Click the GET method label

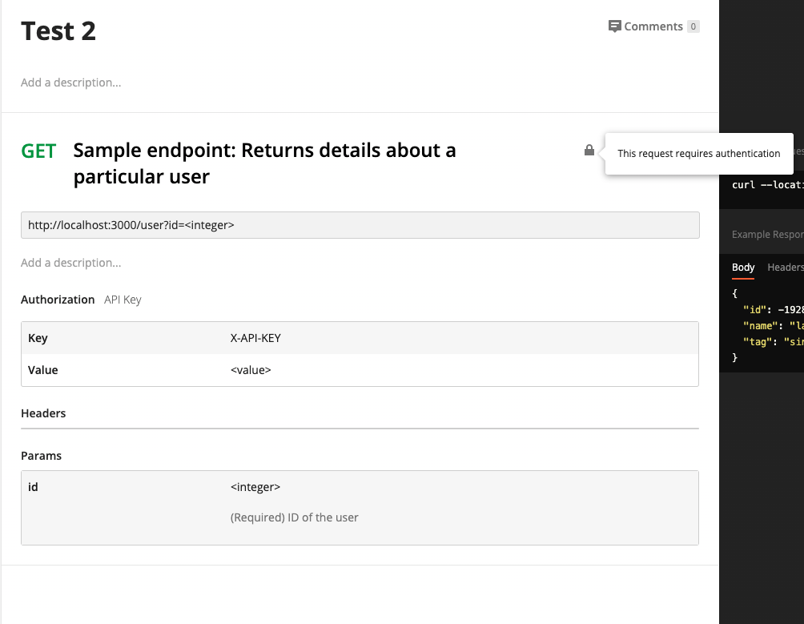click(38, 151)
